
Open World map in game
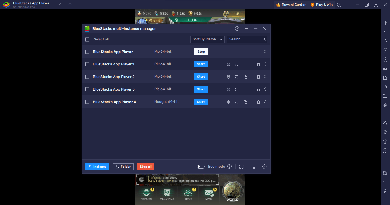[232, 191]
